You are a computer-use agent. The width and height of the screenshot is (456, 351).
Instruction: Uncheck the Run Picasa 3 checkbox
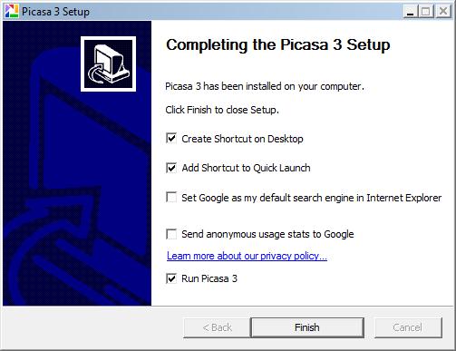(x=171, y=278)
